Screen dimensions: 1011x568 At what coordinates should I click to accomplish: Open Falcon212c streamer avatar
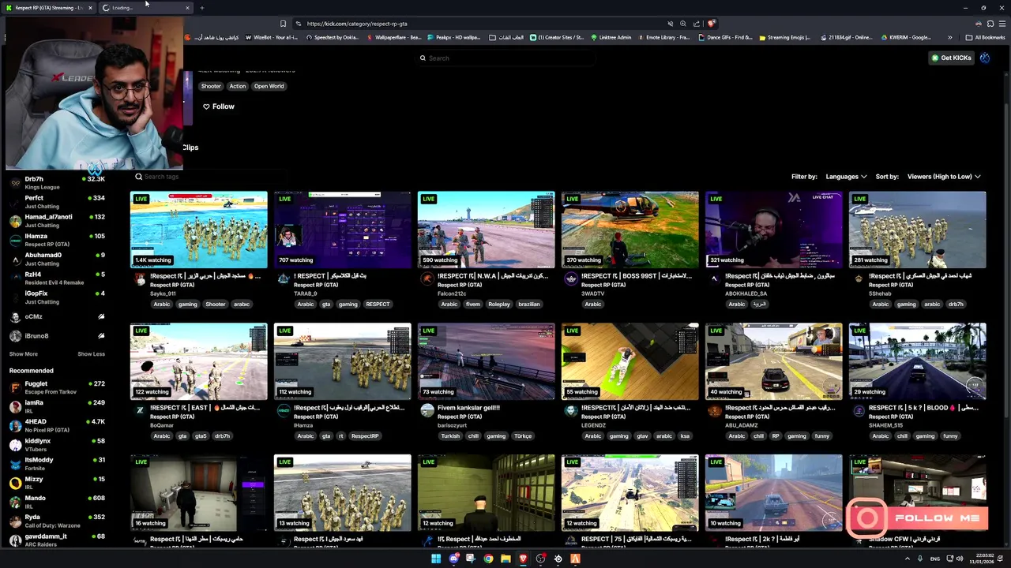[x=427, y=279]
